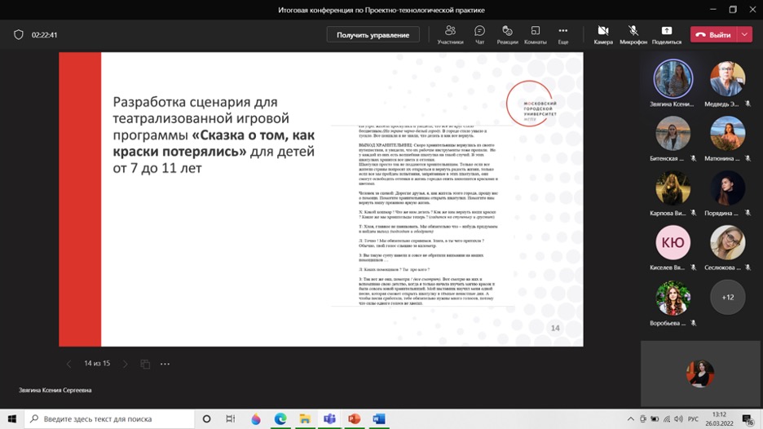Open the Реакции (reactions) menu

coord(507,34)
